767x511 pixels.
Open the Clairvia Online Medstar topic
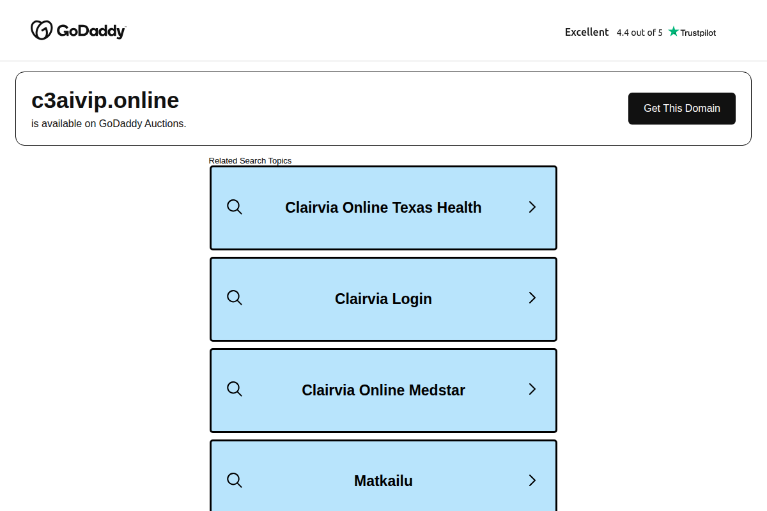coord(383,390)
